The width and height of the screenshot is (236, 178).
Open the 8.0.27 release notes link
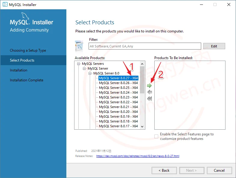(138, 156)
